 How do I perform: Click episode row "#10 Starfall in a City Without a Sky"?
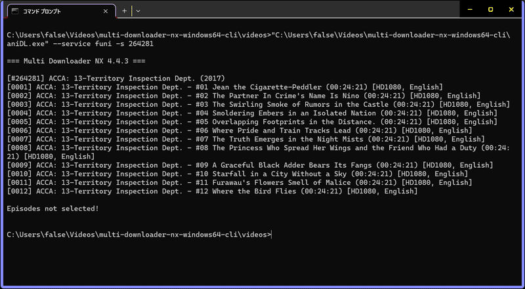click(x=238, y=174)
